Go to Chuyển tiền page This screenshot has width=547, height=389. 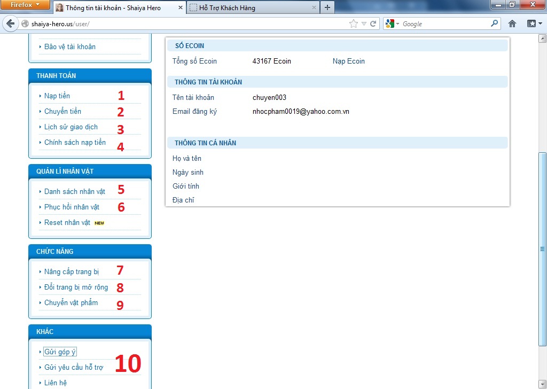[x=62, y=111]
